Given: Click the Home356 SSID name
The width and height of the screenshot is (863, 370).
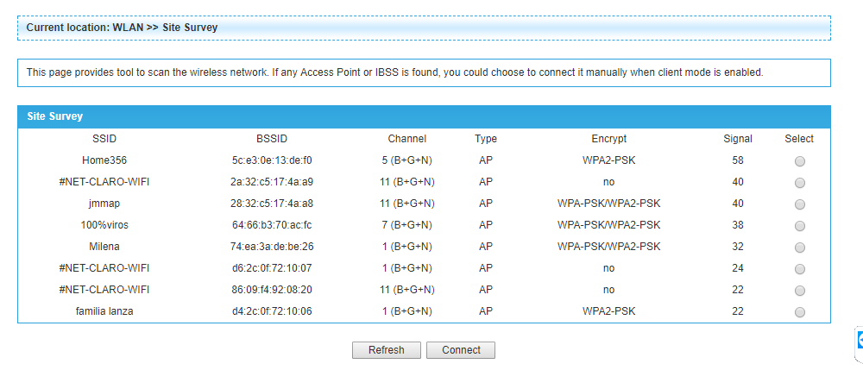Looking at the screenshot, I should 104,160.
